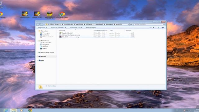Click the Back navigation arrow in Explorer
This screenshot has width=199, height=112.
click(x=38, y=24)
